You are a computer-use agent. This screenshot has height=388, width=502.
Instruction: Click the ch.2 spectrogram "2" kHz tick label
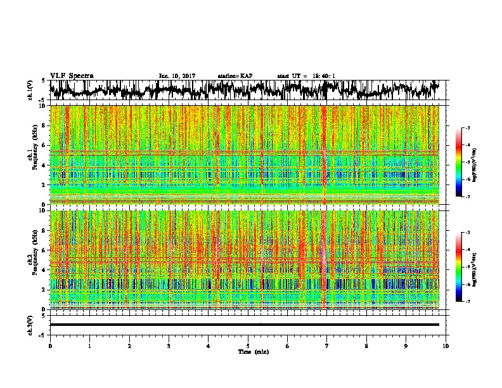(x=44, y=290)
